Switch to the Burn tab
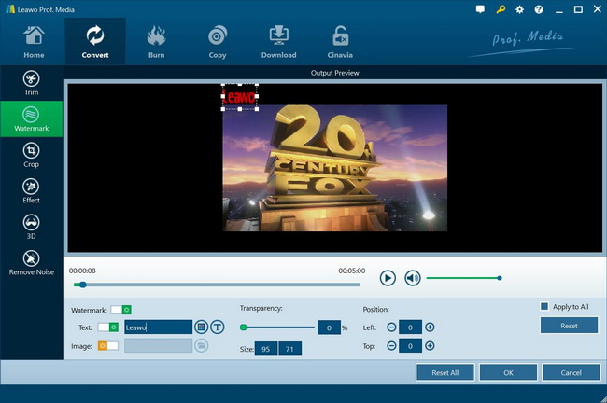Image resolution: width=607 pixels, height=403 pixels. pos(157,41)
